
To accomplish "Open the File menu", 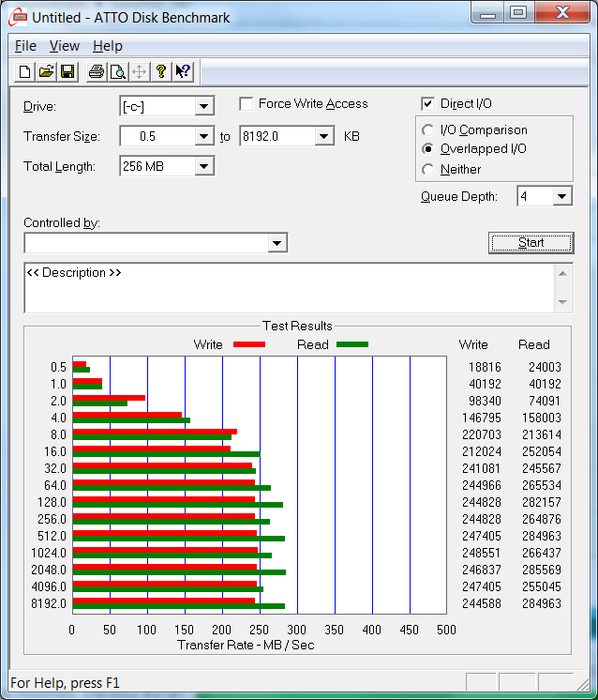I will (x=25, y=46).
